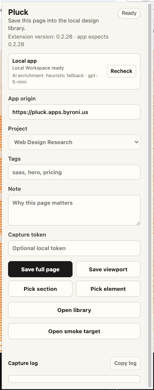Click the Note textarea resize grip

(138, 223)
